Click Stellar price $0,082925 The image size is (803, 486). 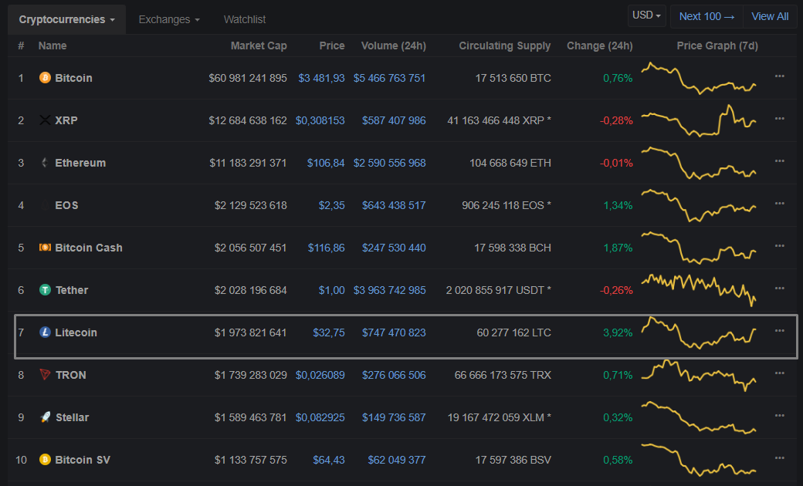pyautogui.click(x=320, y=417)
